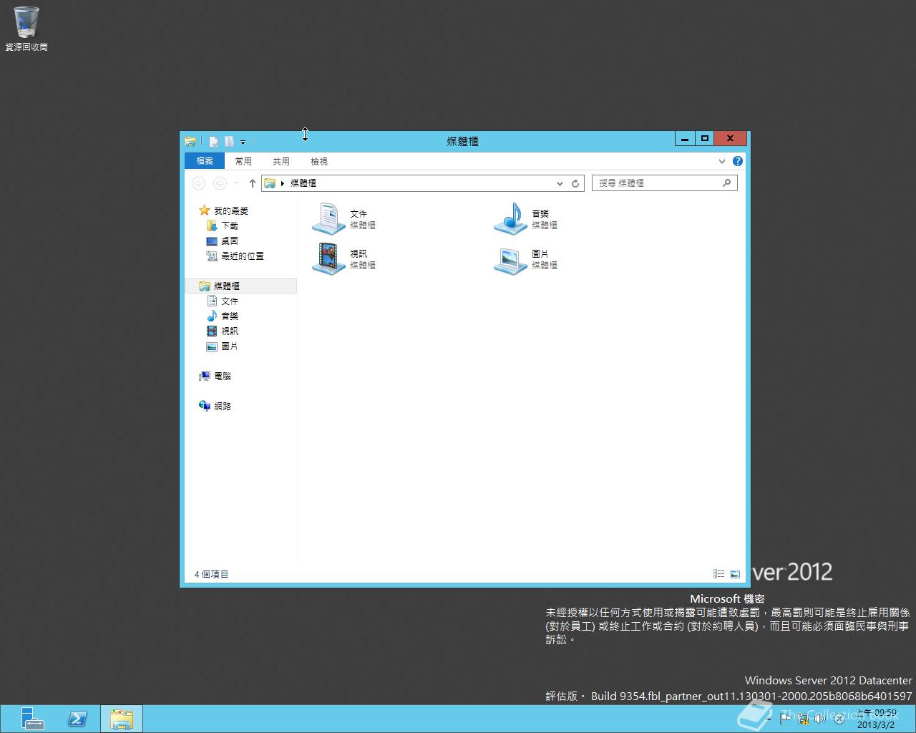
Task: Click the taskbar clock showing 09:59
Action: 877,719
